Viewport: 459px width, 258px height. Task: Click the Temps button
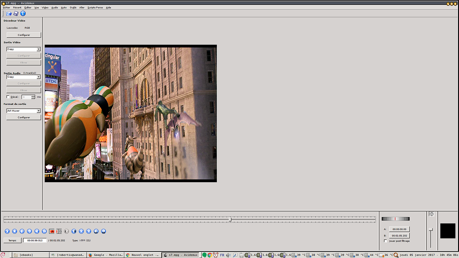click(x=12, y=240)
